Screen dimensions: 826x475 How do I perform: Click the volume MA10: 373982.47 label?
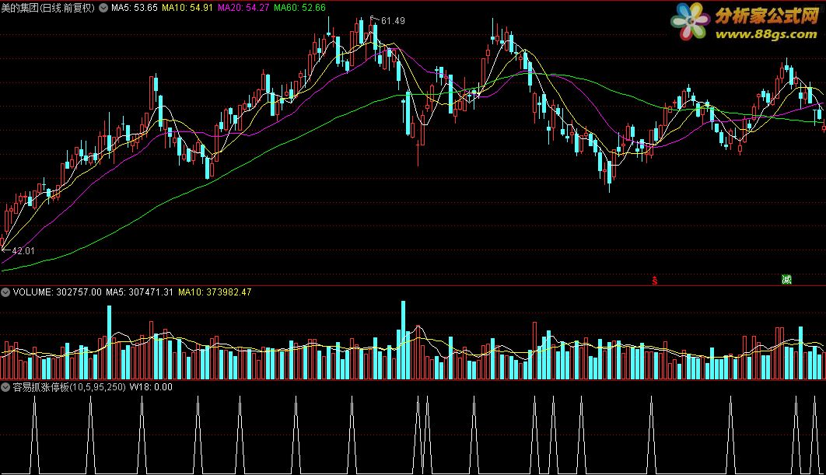coord(215,292)
